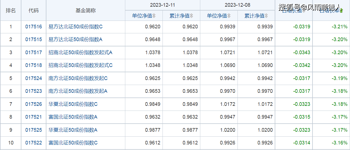Open 华夏北证50成份指数C fund page
This screenshot has width=350, height=150.
click(73, 104)
